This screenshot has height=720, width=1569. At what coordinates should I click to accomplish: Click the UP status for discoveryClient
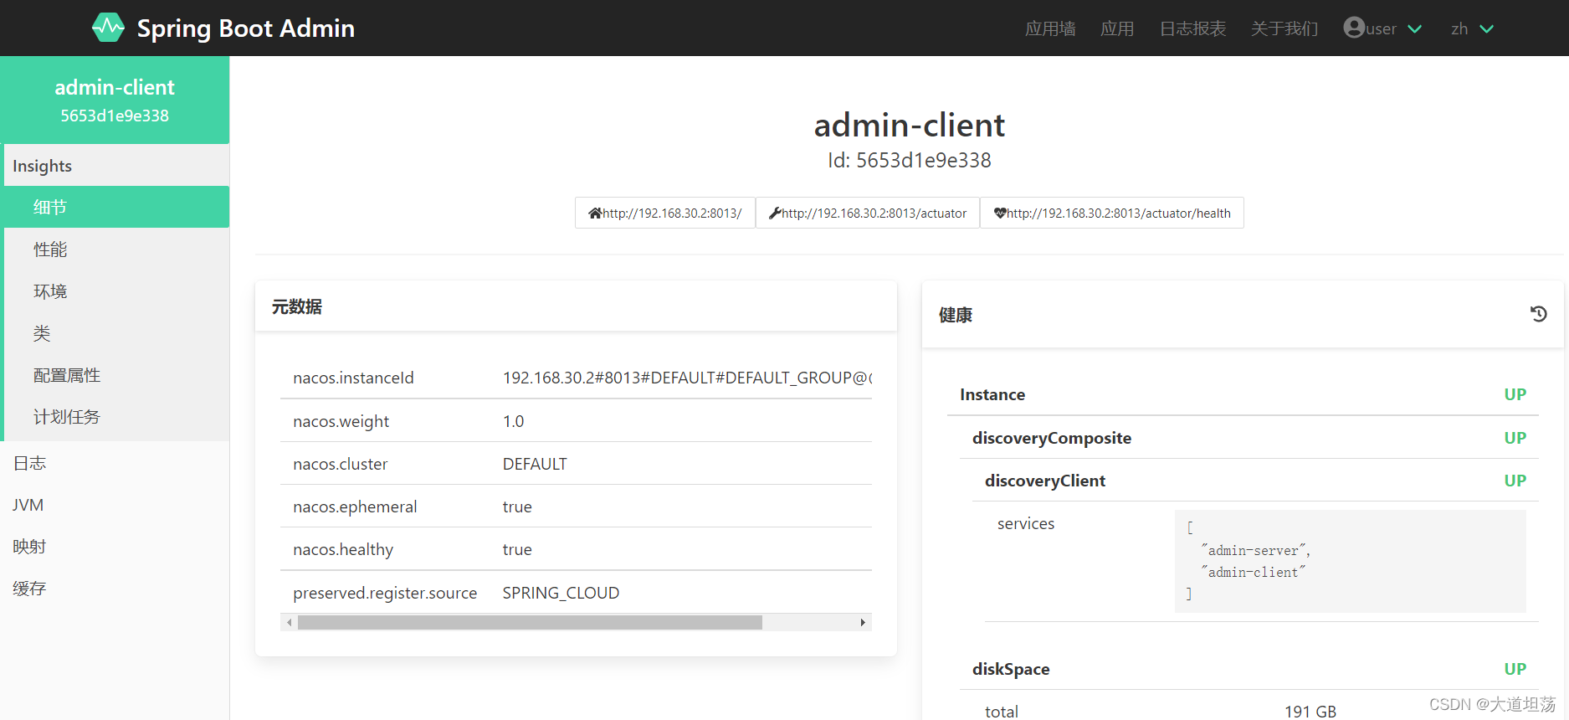(x=1515, y=481)
